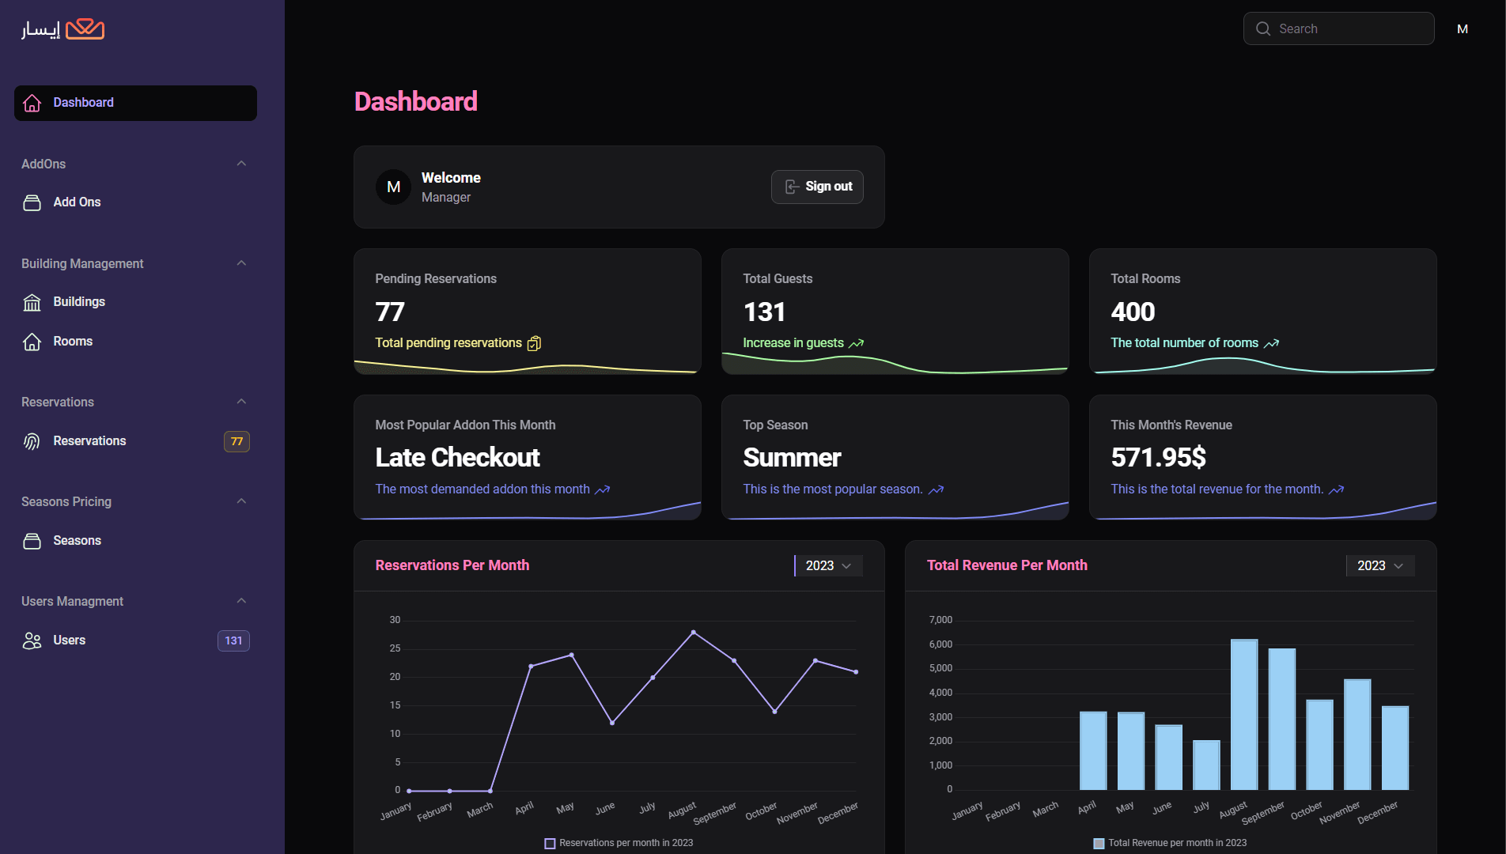This screenshot has height=854, width=1506.
Task: Open the Dashboard menu item
Action: pyautogui.click(x=135, y=104)
